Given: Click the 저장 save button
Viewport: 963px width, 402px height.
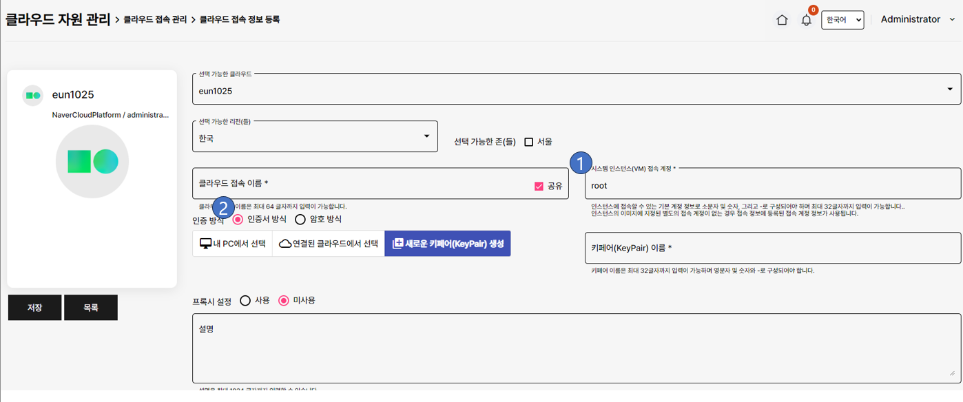Looking at the screenshot, I should (34, 307).
